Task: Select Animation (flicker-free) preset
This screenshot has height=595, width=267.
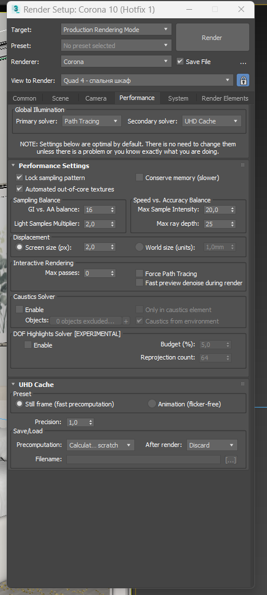Action: point(152,404)
